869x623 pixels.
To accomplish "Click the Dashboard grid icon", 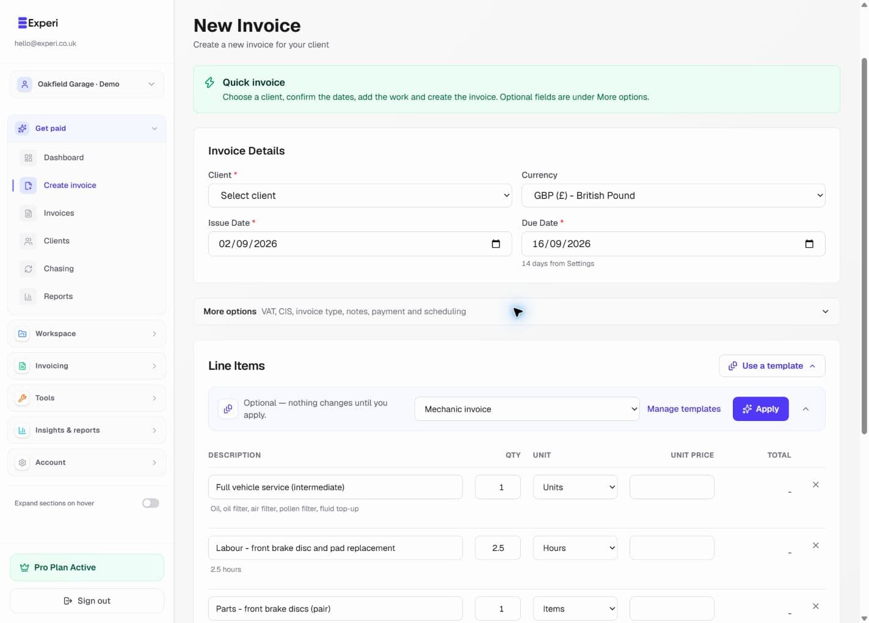I will (28, 157).
